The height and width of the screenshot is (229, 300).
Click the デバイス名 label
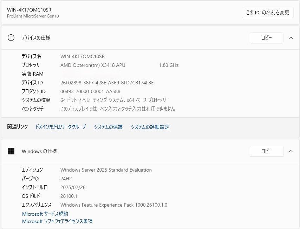pyautogui.click(x=31, y=56)
